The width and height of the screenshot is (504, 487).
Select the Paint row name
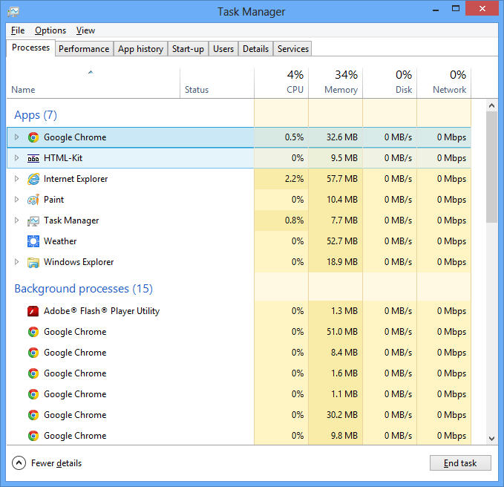[x=53, y=200]
